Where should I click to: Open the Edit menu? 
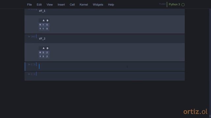point(39,5)
